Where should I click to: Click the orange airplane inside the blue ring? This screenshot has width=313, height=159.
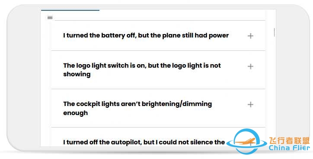click(x=246, y=141)
